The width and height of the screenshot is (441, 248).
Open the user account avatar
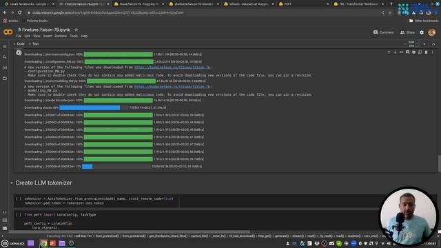tap(432, 32)
